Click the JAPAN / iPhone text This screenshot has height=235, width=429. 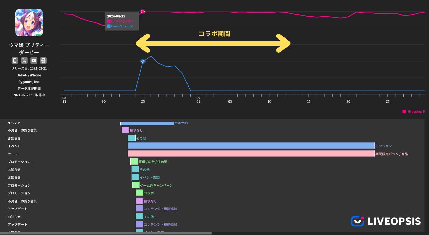click(x=29, y=75)
